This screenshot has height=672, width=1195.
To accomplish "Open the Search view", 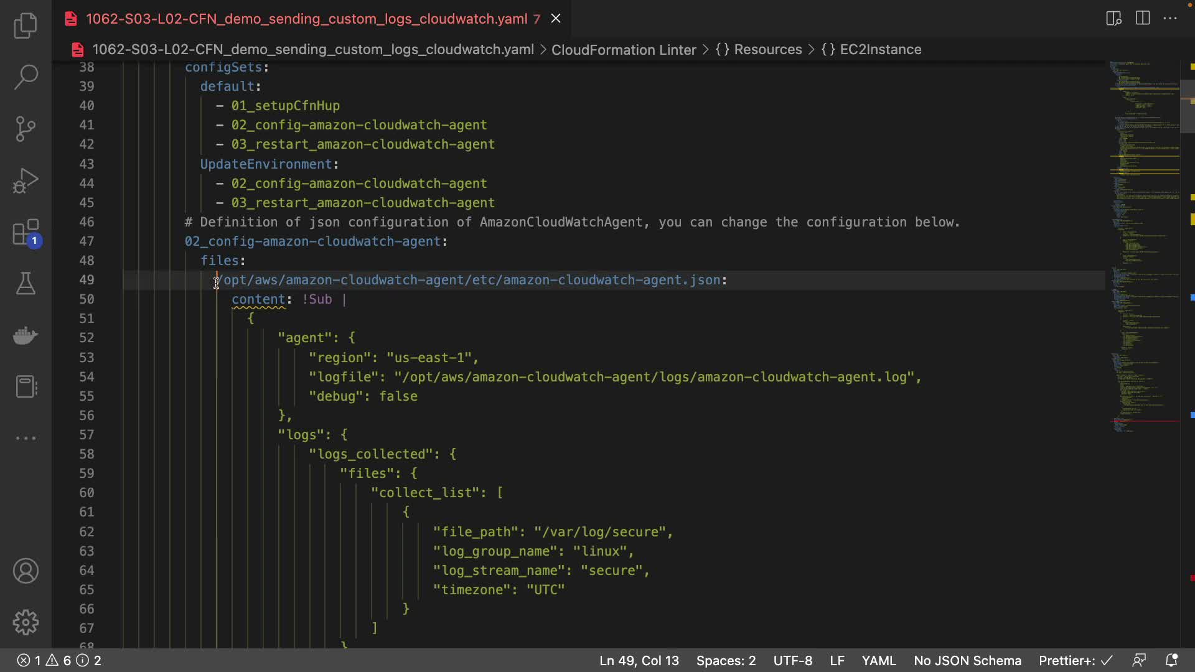I will [x=26, y=77].
